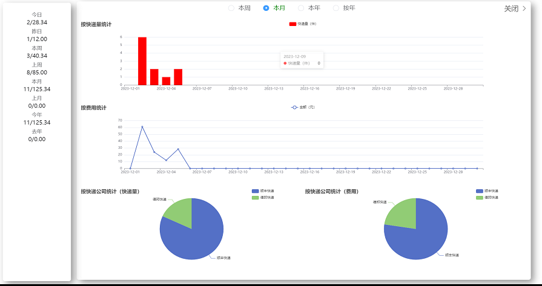The width and height of the screenshot is (542, 286).
Task: Click the tallest red bar in the bar chart
Action: (x=142, y=61)
